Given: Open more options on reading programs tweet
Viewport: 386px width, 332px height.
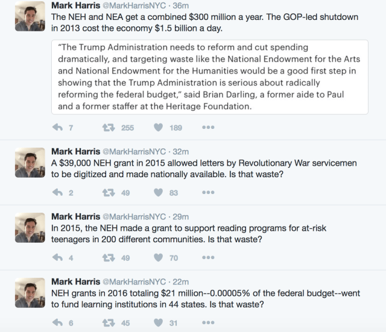Looking at the screenshot, I should [208, 258].
